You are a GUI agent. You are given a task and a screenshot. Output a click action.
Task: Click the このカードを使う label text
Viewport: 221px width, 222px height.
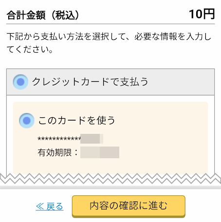[x=76, y=120]
